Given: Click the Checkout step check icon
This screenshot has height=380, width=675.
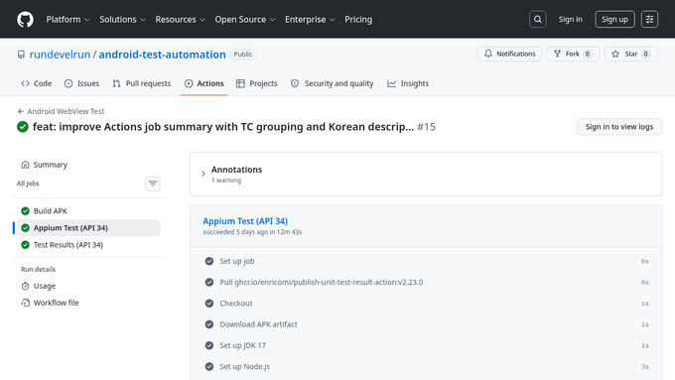Looking at the screenshot, I should click(209, 304).
